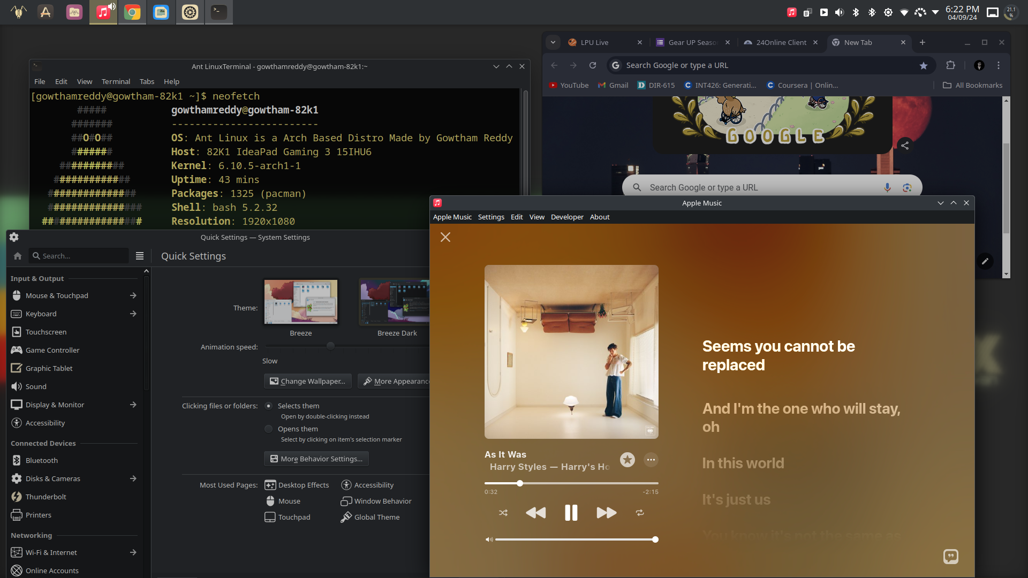Open Chrome from the top panel
Screen dimensions: 1028x578
(132, 12)
